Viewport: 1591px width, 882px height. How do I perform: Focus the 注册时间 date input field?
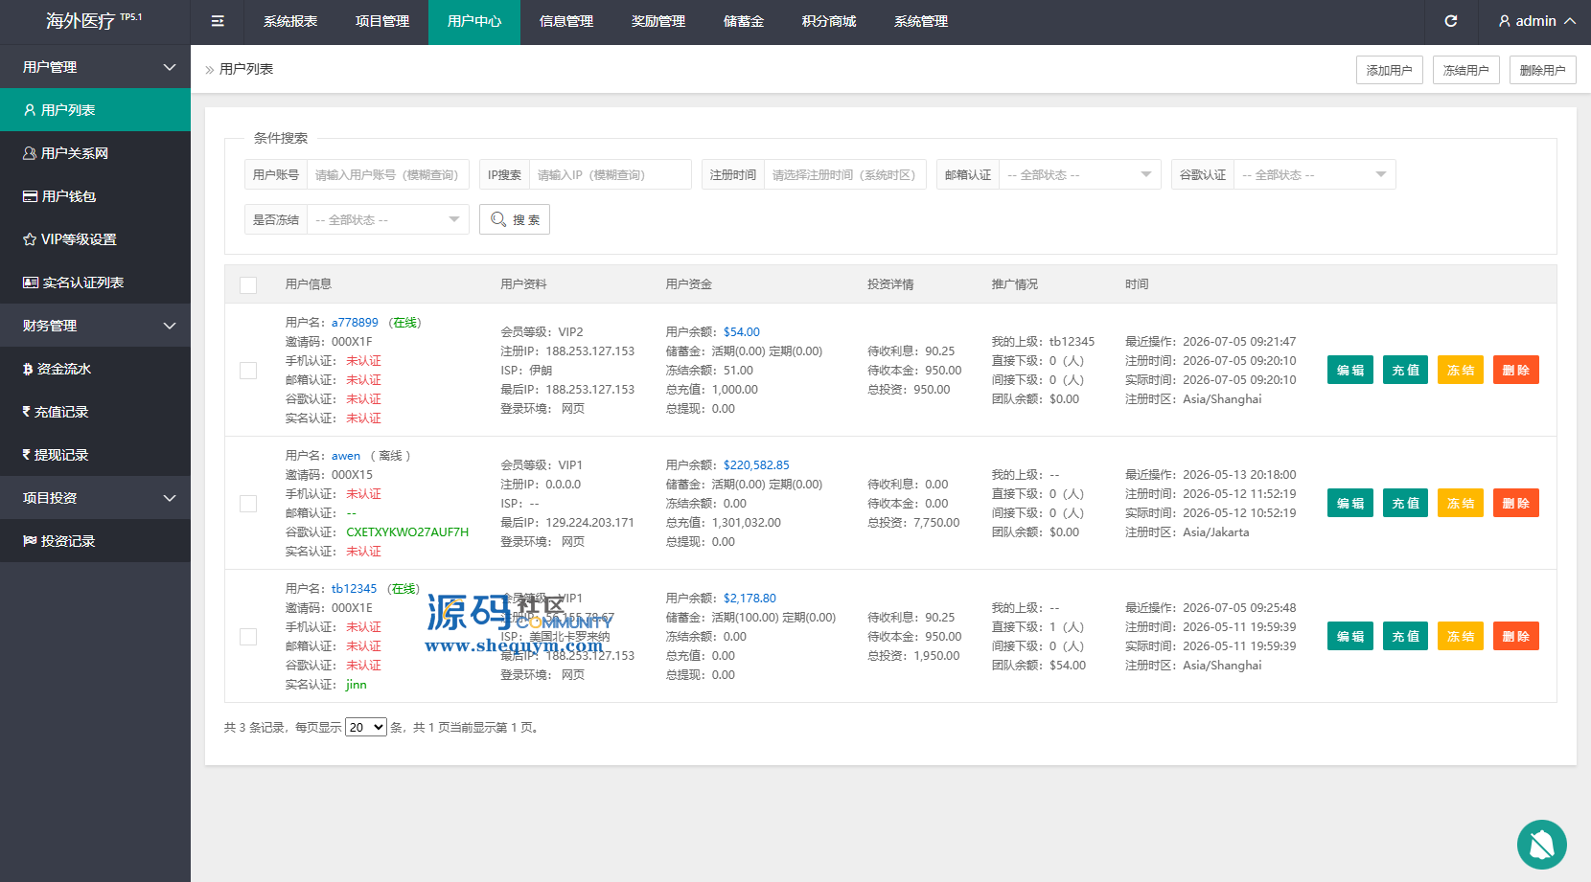point(844,174)
